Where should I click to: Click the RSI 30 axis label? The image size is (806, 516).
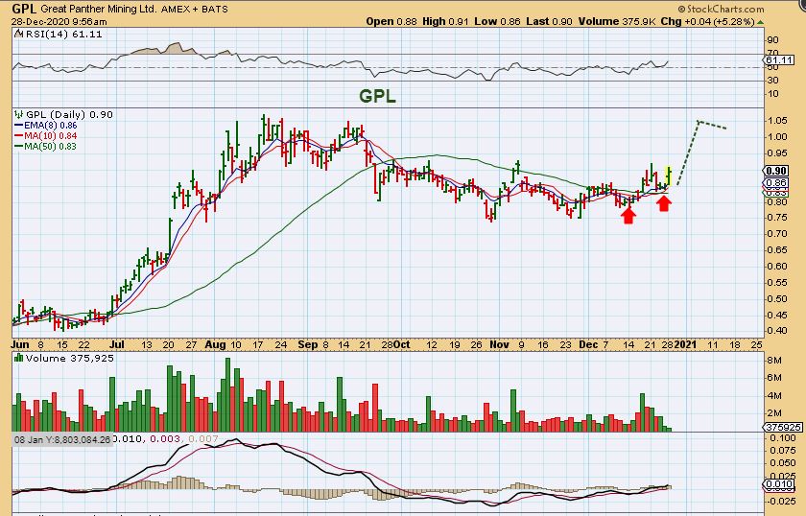coord(772,81)
